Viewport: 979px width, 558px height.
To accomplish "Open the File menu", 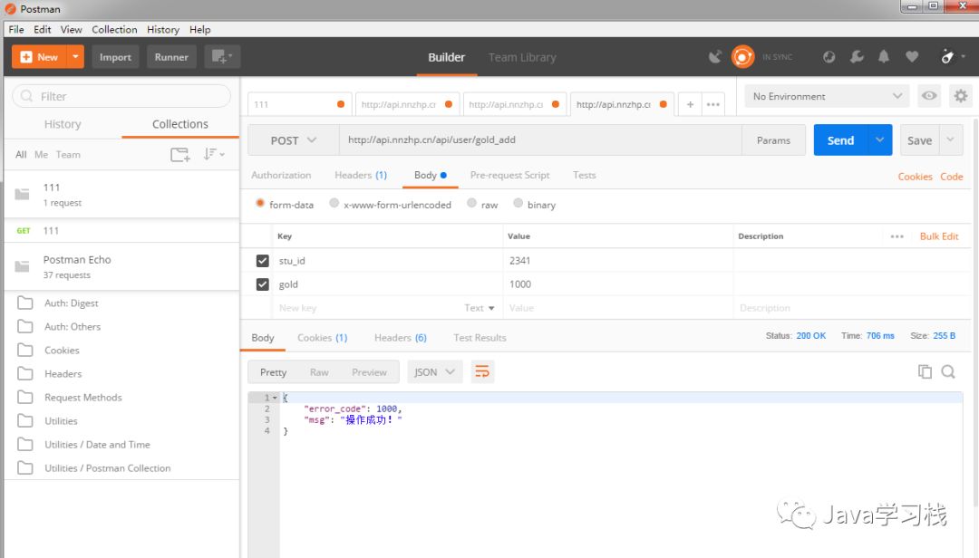I will [x=16, y=29].
